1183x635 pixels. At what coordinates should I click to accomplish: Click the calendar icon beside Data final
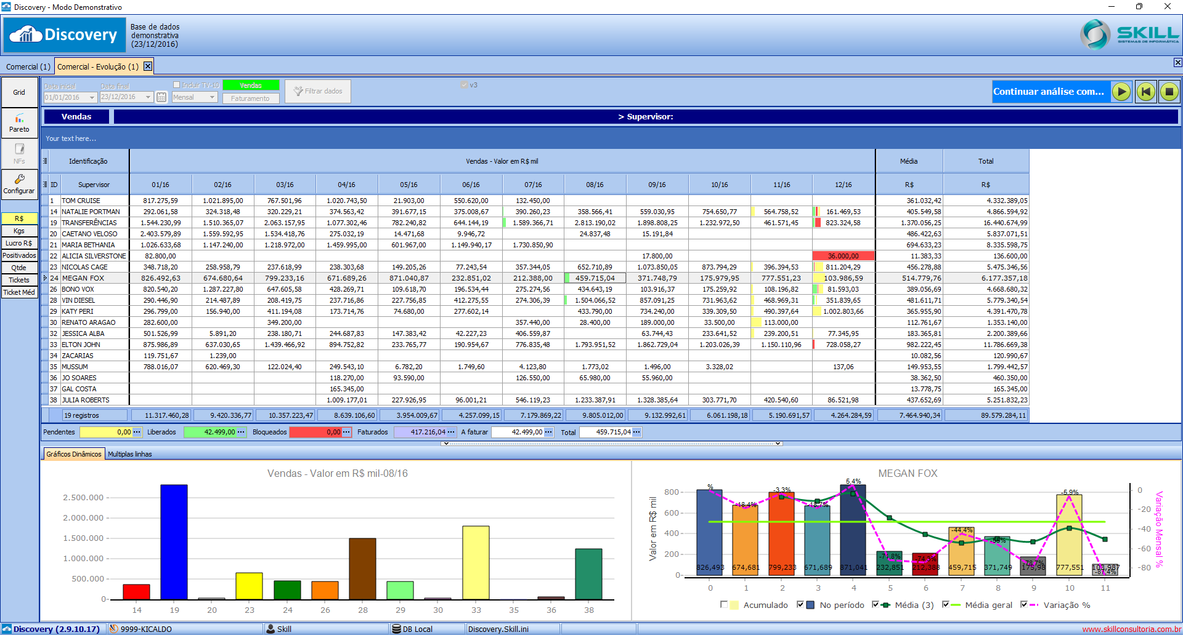[161, 97]
